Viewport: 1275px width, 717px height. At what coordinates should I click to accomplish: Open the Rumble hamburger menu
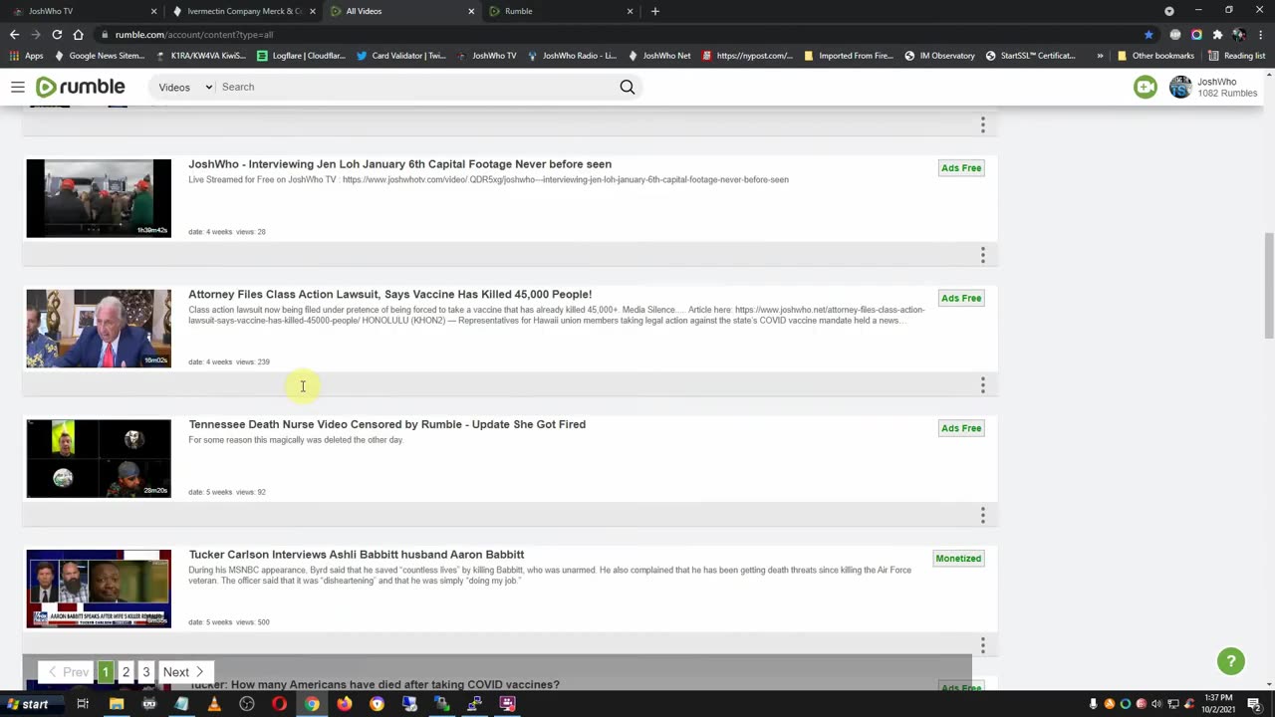(x=17, y=87)
